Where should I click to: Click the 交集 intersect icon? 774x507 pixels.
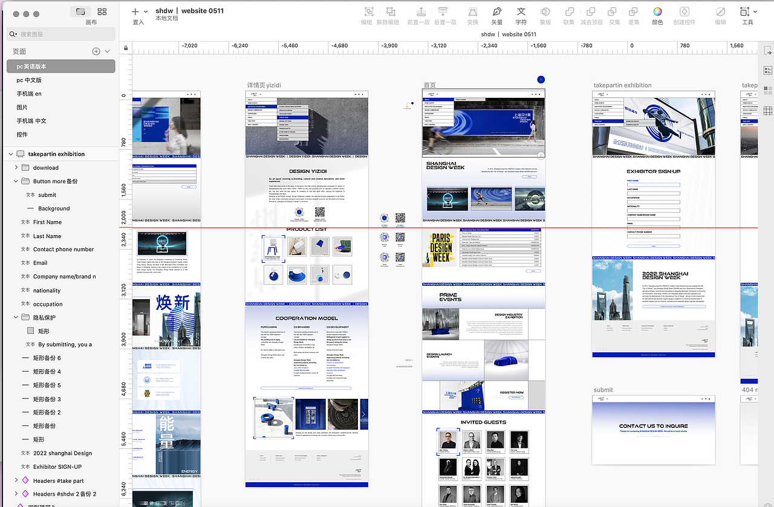click(x=613, y=11)
